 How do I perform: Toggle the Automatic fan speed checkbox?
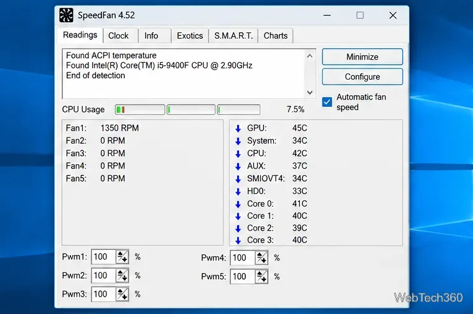coord(327,102)
